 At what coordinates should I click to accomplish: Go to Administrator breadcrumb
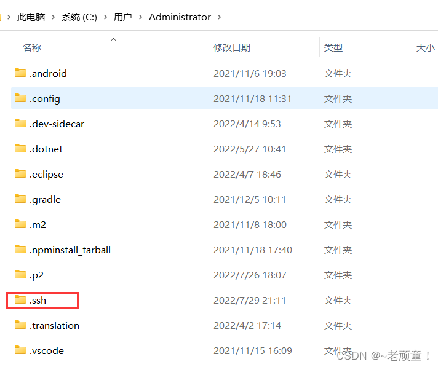point(180,17)
